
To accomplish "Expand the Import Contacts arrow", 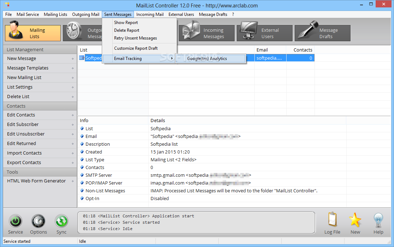I will [x=73, y=153].
